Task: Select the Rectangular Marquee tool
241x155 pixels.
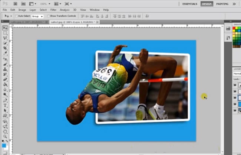Action: tap(5, 33)
